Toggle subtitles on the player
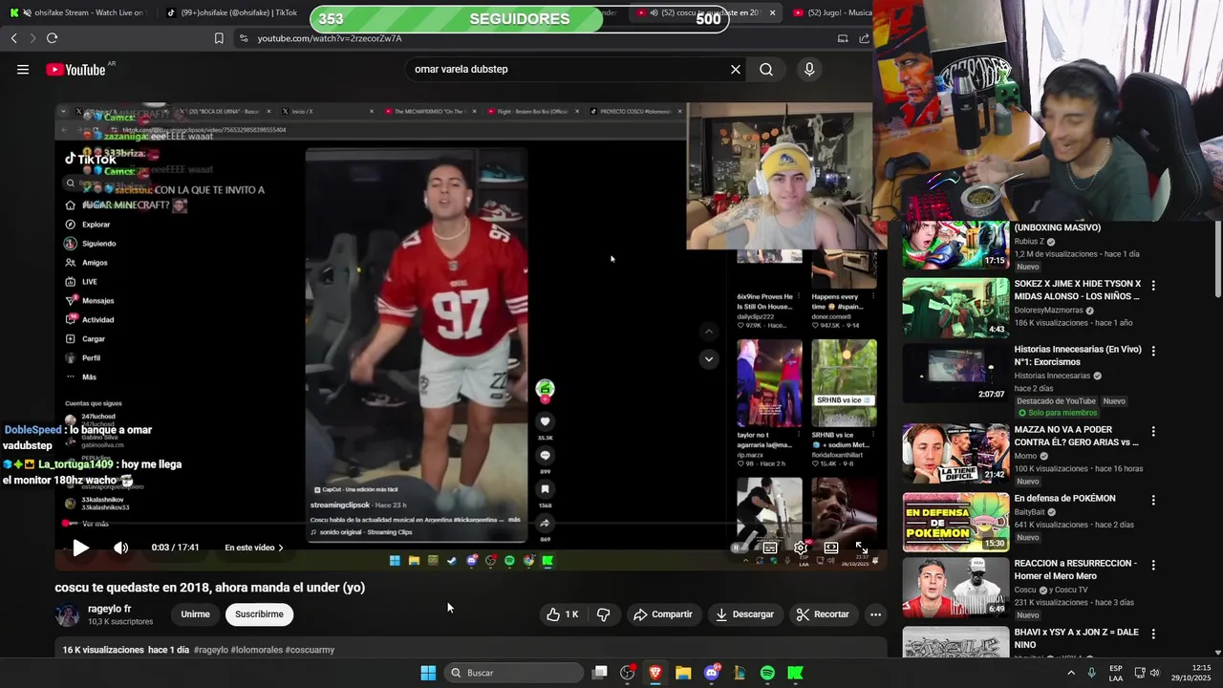The height and width of the screenshot is (688, 1223). click(x=770, y=548)
